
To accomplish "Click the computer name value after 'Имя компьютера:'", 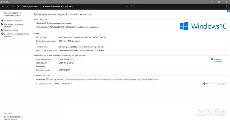I will pyautogui.click(x=66, y=59).
